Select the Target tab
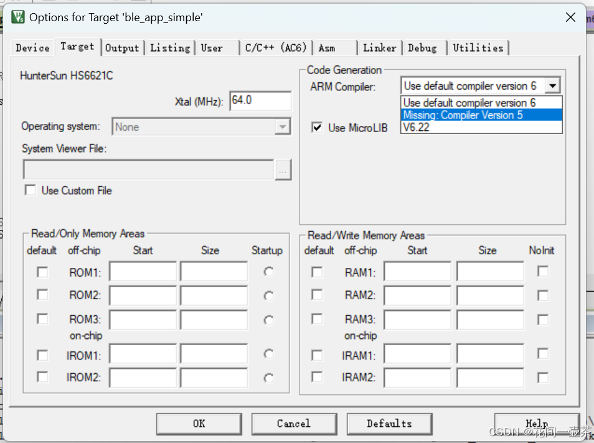 [x=78, y=47]
